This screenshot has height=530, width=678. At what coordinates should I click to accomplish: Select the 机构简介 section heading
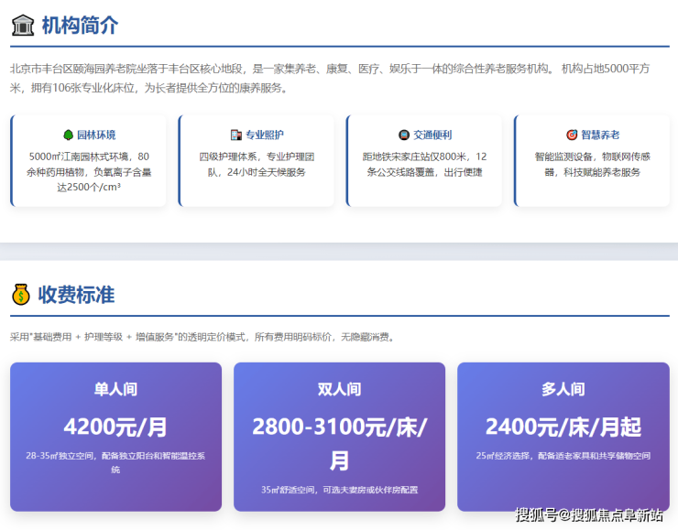(79, 25)
